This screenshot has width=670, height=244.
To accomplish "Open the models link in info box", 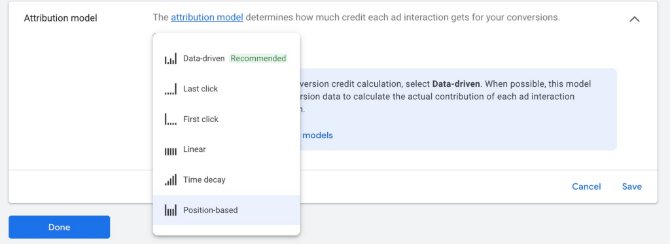I will pos(317,136).
